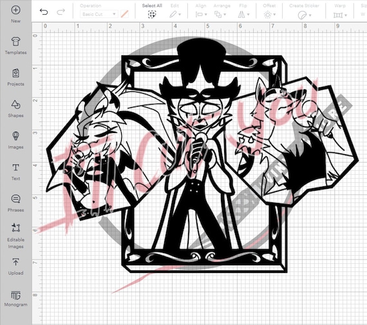Image resolution: width=367 pixels, height=325 pixels.
Task: Redo the last undone action
Action: tap(61, 12)
